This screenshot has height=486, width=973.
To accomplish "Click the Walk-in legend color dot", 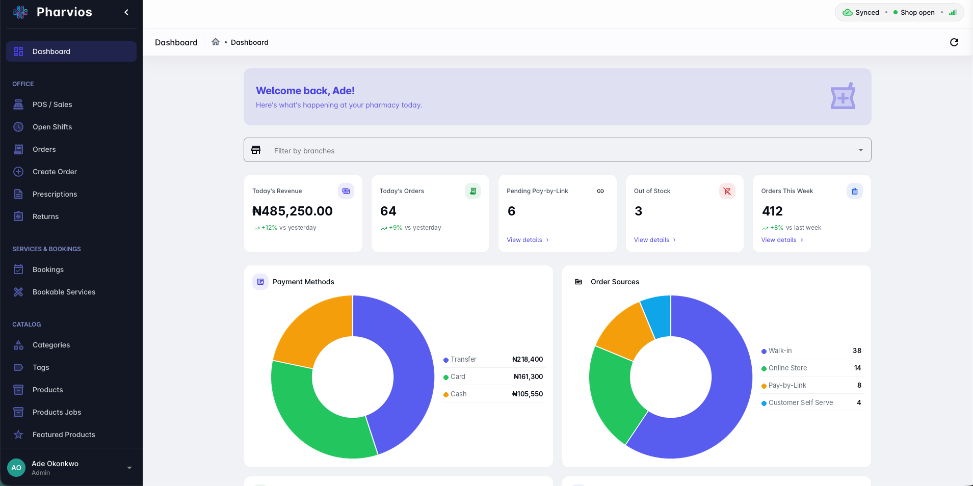I will click(764, 352).
